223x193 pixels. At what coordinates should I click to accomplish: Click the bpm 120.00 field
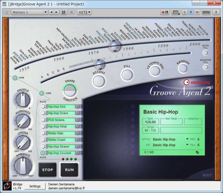[x=150, y=122]
